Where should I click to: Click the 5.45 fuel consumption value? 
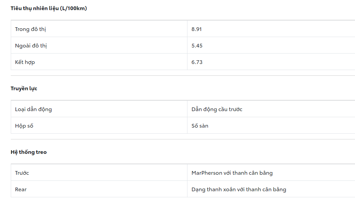(x=197, y=46)
